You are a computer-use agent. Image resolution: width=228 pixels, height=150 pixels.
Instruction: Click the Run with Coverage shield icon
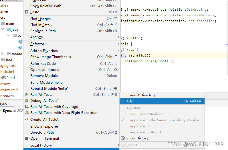[x=27, y=107]
